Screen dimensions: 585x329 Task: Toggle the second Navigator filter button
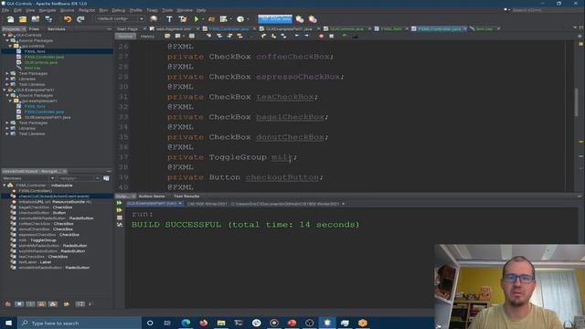point(19,304)
